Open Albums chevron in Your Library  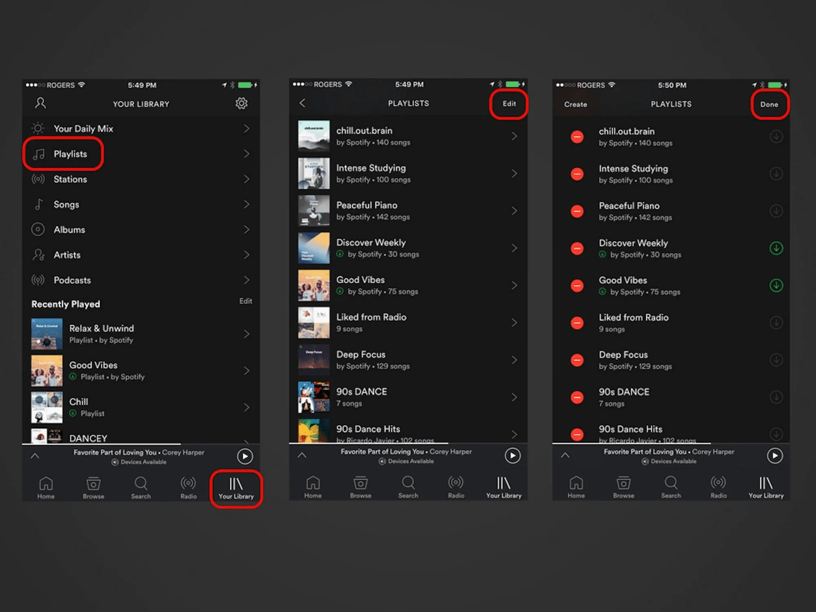(246, 229)
